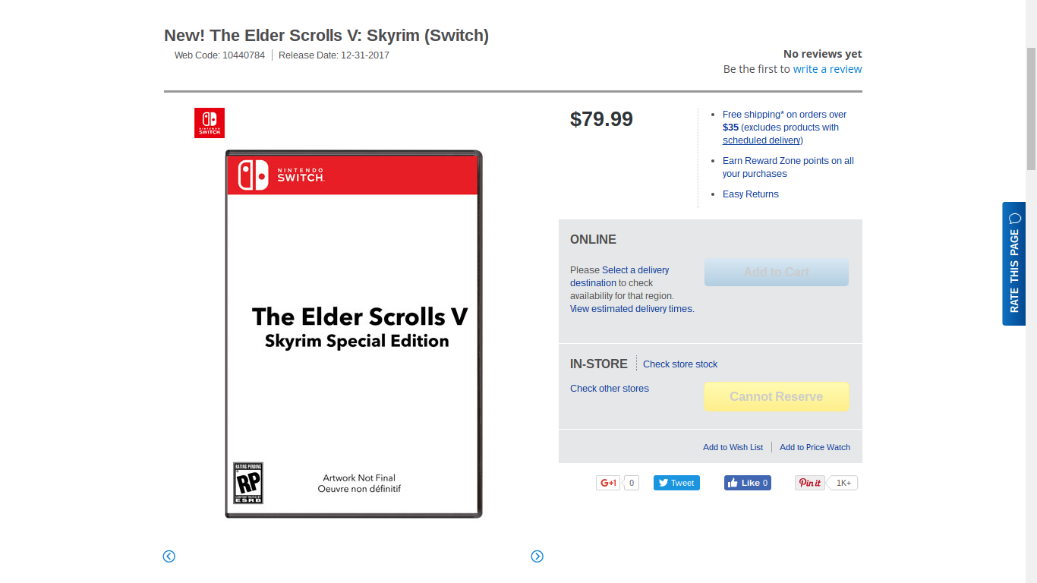Share product via Google +1 button
Image resolution: width=1037 pixels, height=583 pixels.
608,483
